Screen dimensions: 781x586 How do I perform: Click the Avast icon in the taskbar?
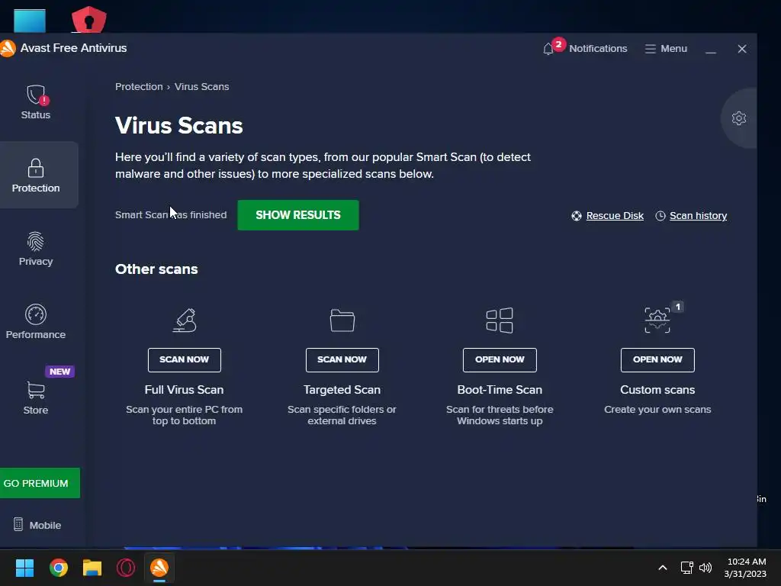point(159,568)
